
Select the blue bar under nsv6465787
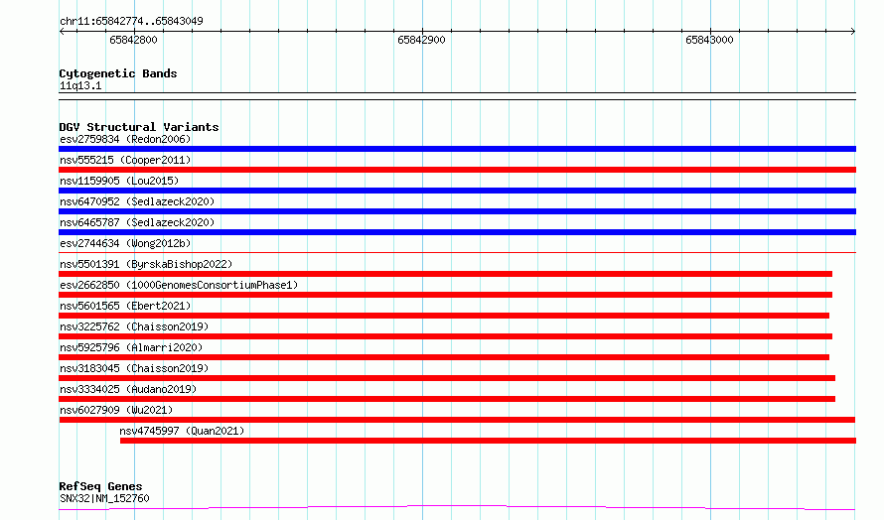457,232
